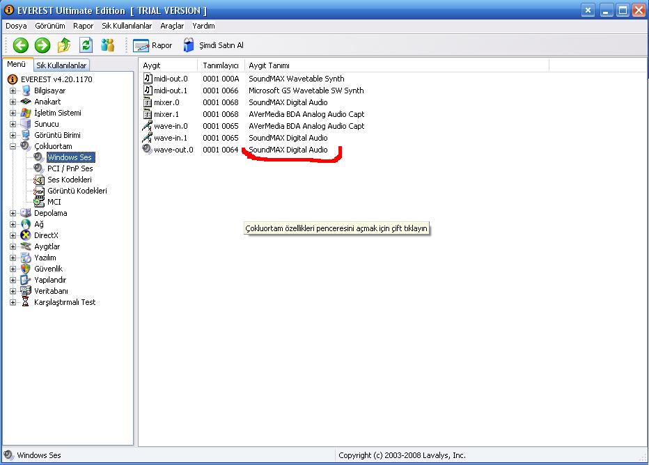Screen dimensions: 649x465
Task: Click the Ağ network globe icon
Action: 26,224
